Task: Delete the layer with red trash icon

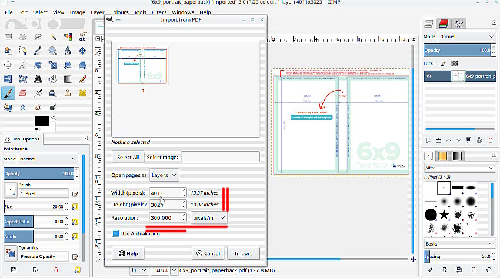Action: (491, 140)
